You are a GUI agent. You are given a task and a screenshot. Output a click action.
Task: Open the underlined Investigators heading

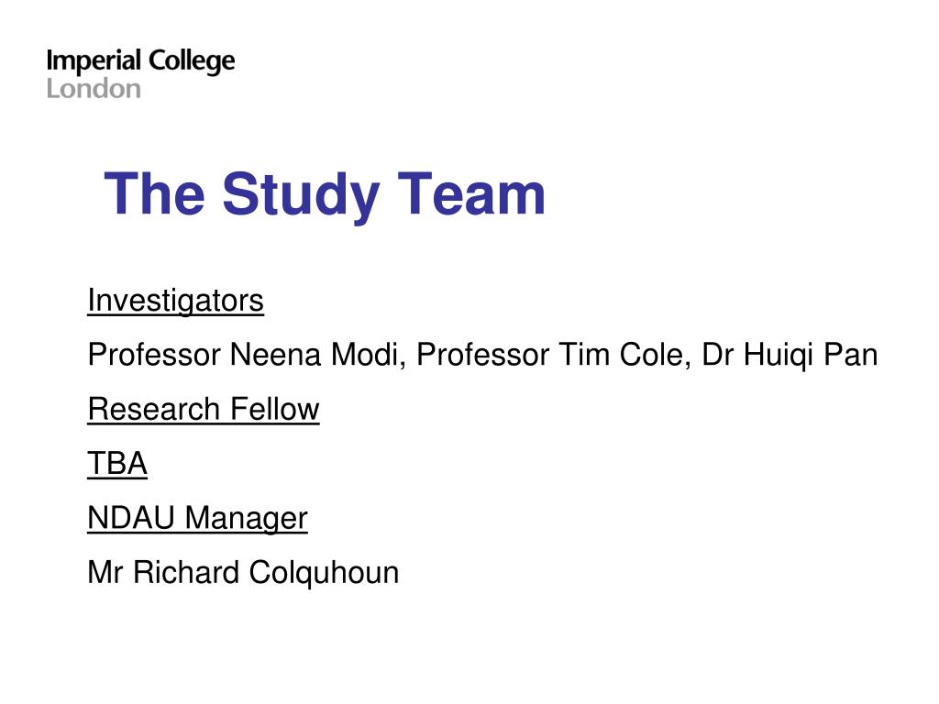click(x=175, y=301)
